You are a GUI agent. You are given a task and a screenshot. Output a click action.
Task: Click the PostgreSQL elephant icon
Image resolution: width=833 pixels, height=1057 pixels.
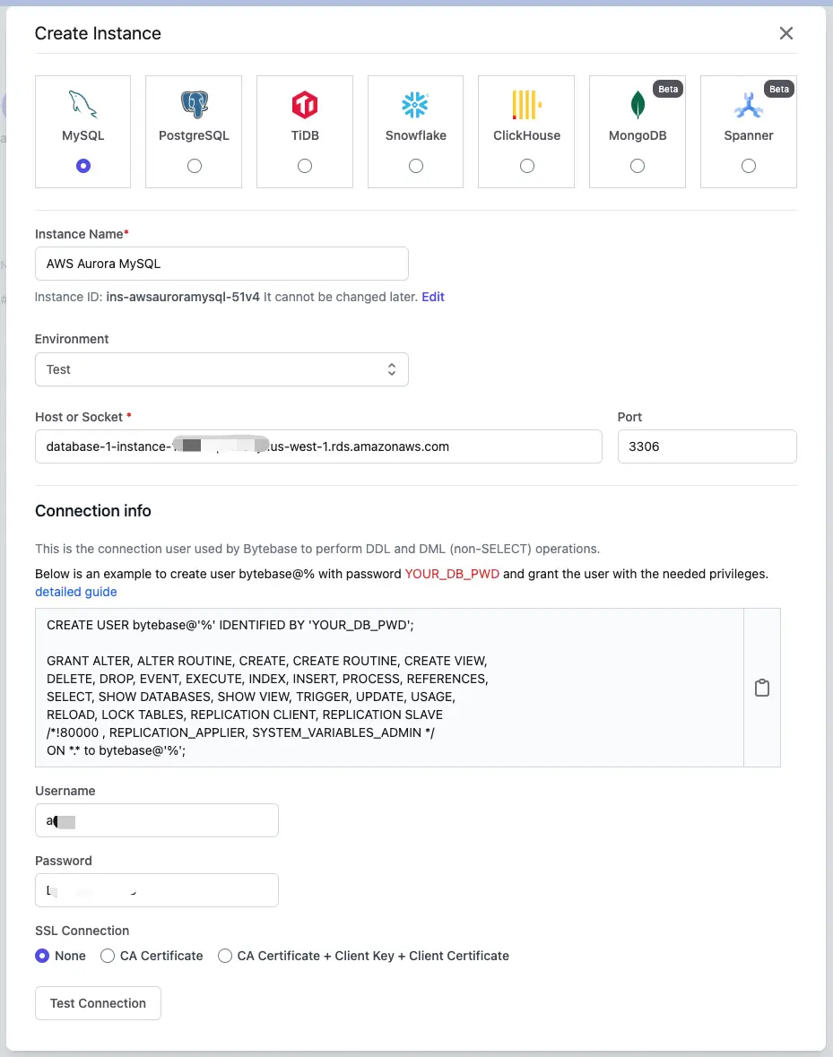194,105
